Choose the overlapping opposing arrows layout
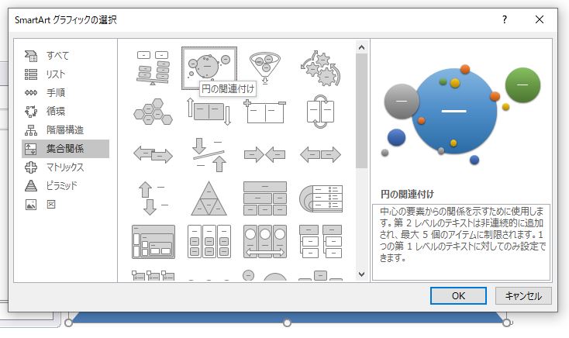 [153, 155]
